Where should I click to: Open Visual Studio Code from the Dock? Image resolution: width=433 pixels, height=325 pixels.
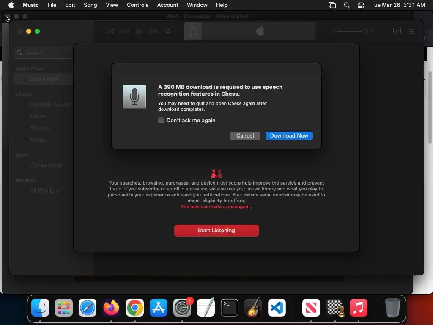click(277, 308)
